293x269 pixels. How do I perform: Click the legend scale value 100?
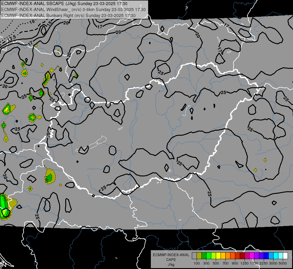197,263
